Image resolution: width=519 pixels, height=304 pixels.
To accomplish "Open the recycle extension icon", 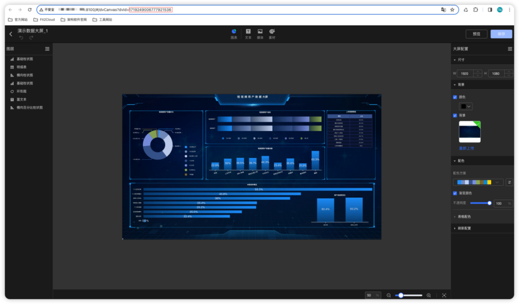I will [466, 10].
